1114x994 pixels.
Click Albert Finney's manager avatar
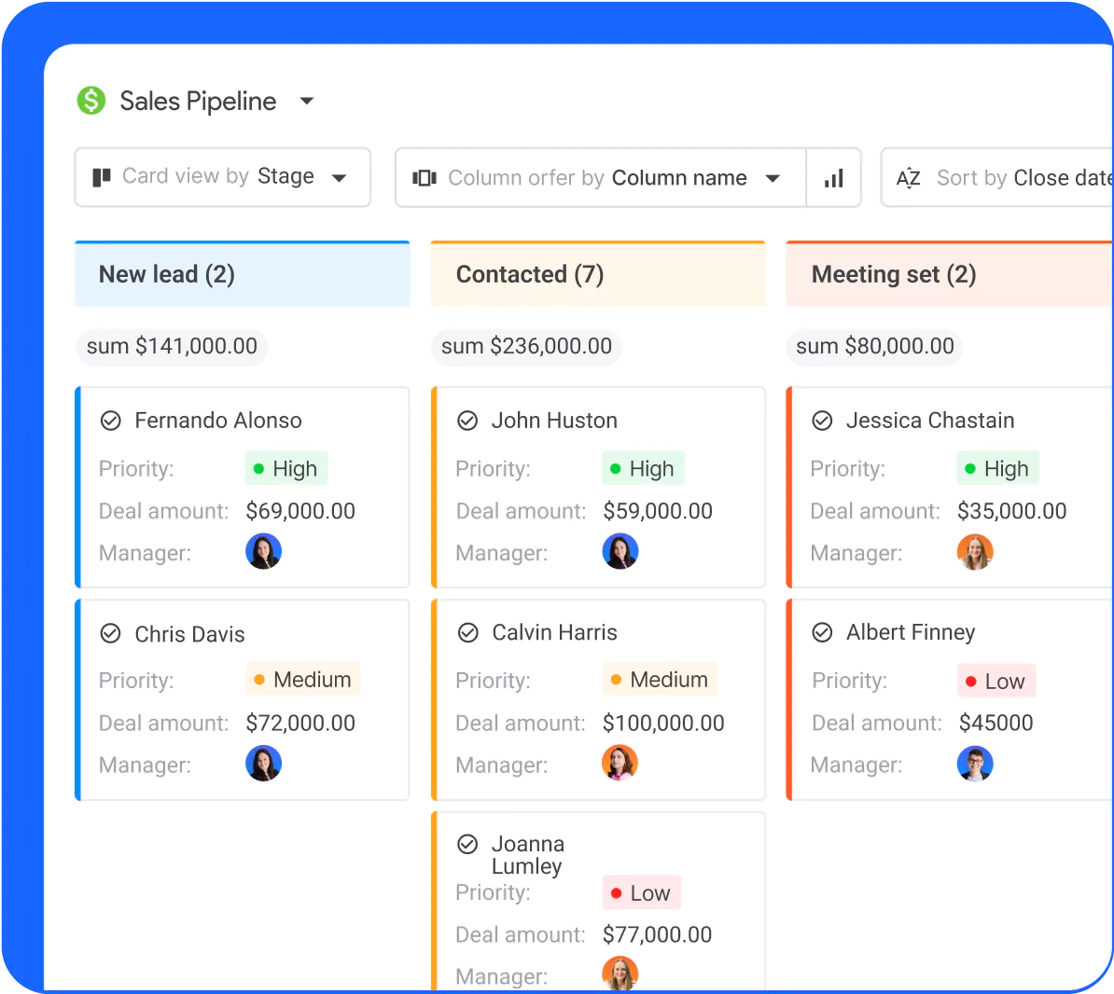(x=975, y=764)
